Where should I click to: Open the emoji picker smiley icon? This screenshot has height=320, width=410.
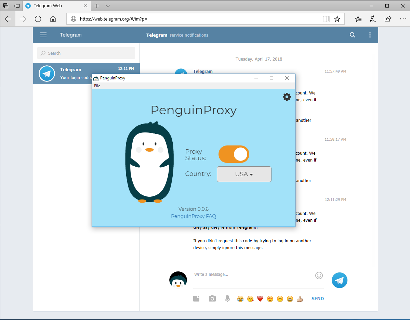319,276
